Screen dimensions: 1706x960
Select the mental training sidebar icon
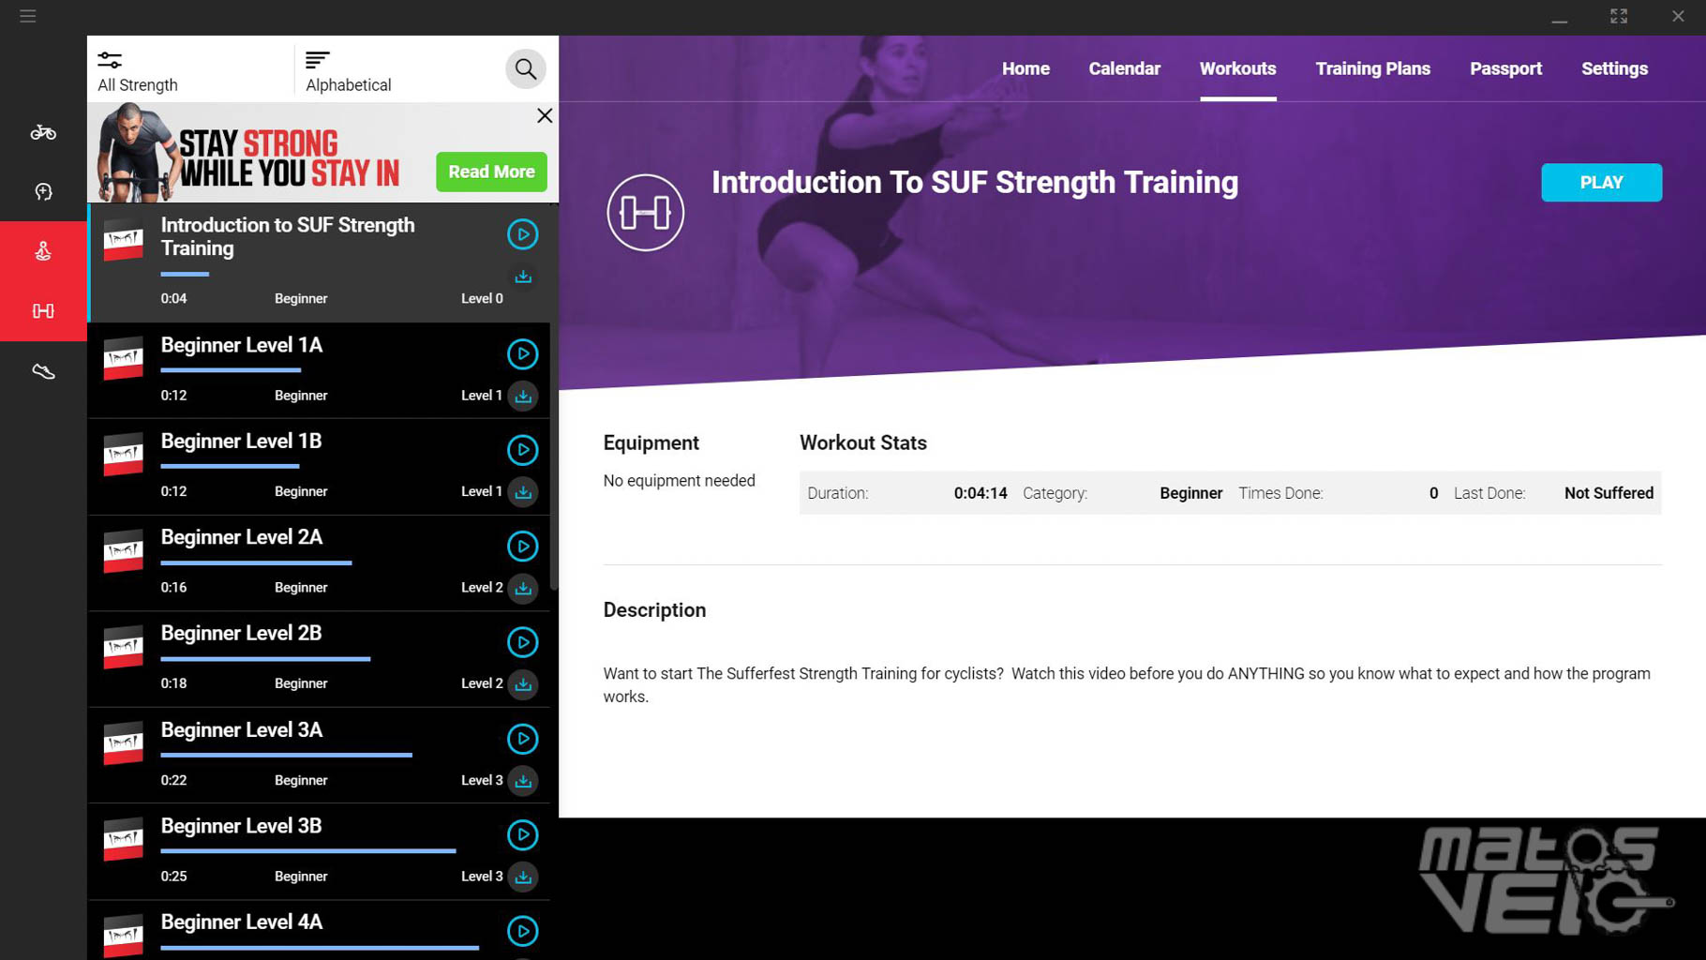coord(43,191)
